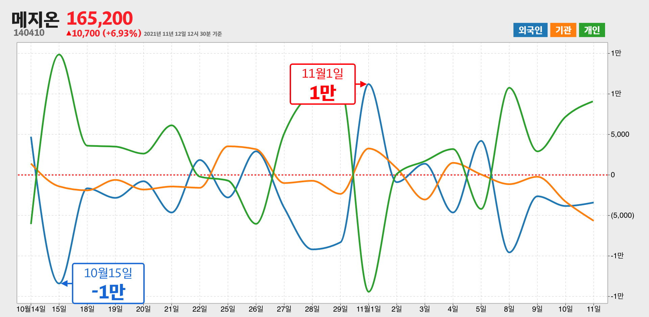The height and width of the screenshot is (317, 649).
Task: Click the green 개인 legend label
Action: point(592,30)
